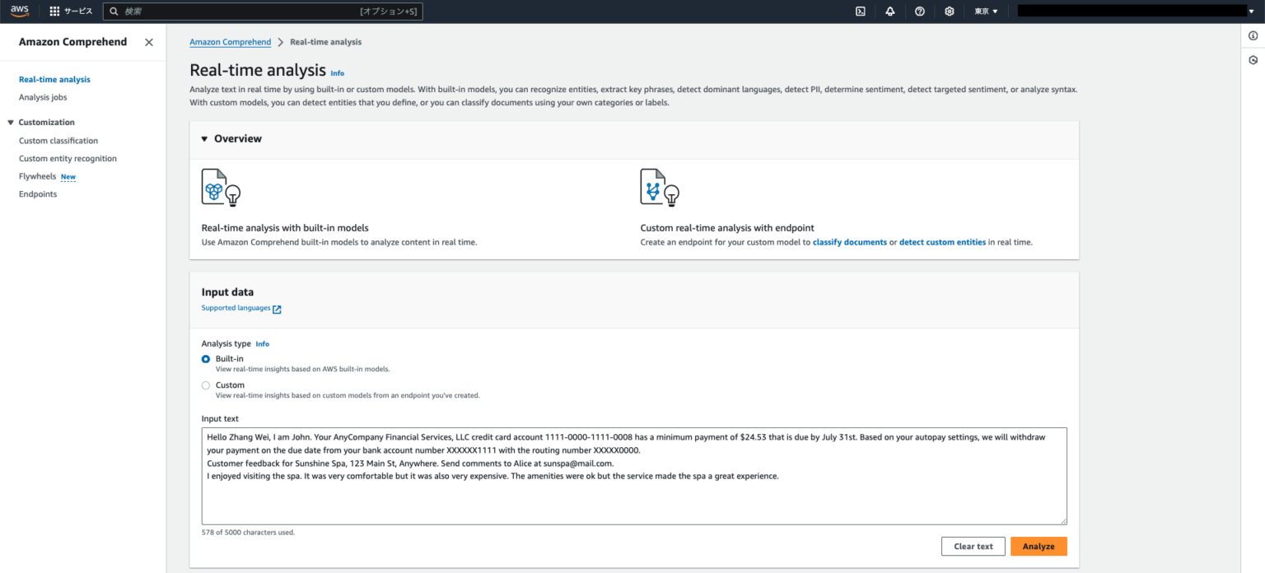Open the AWS CloudShell terminal icon
The width and height of the screenshot is (1265, 573).
(x=860, y=11)
